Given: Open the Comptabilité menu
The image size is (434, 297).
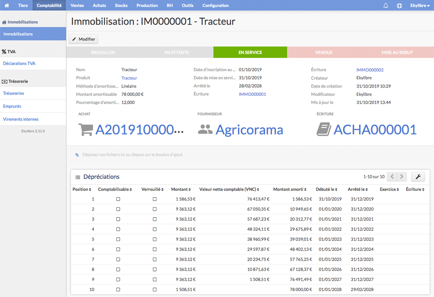Looking at the screenshot, I should click(49, 5).
